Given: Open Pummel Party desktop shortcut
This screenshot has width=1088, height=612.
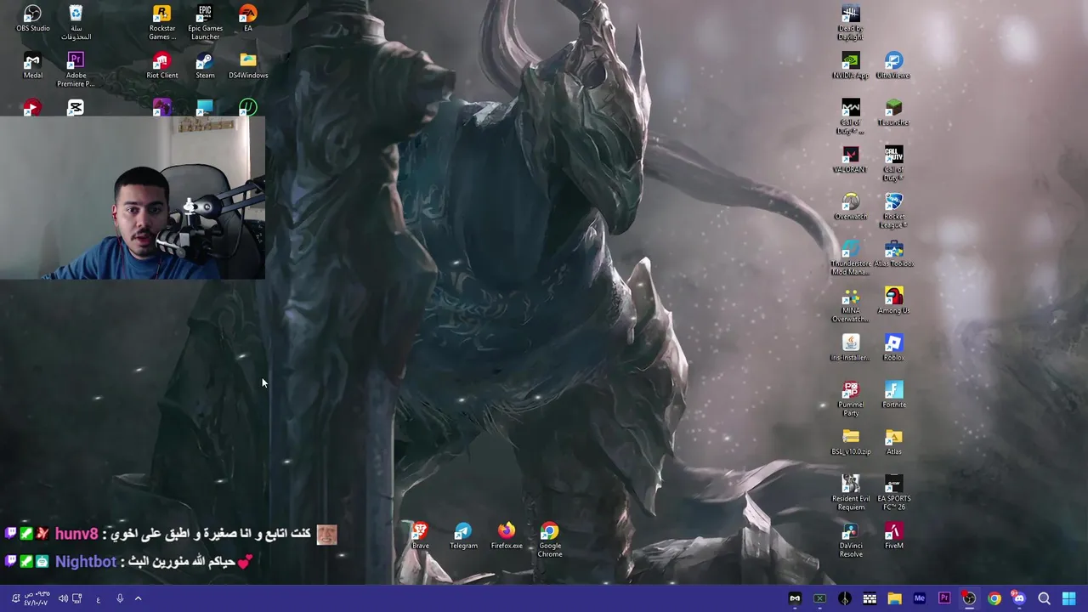Looking at the screenshot, I should click(850, 399).
